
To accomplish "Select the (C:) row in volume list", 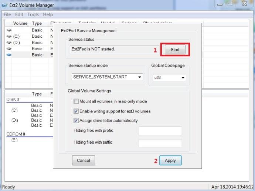I will click(29, 36).
